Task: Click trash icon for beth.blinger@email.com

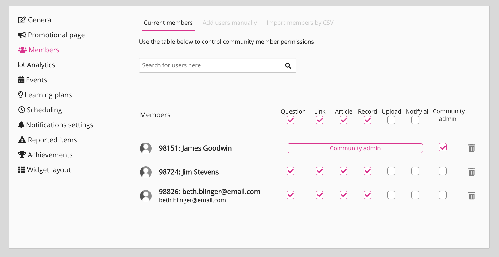Action: tap(471, 196)
